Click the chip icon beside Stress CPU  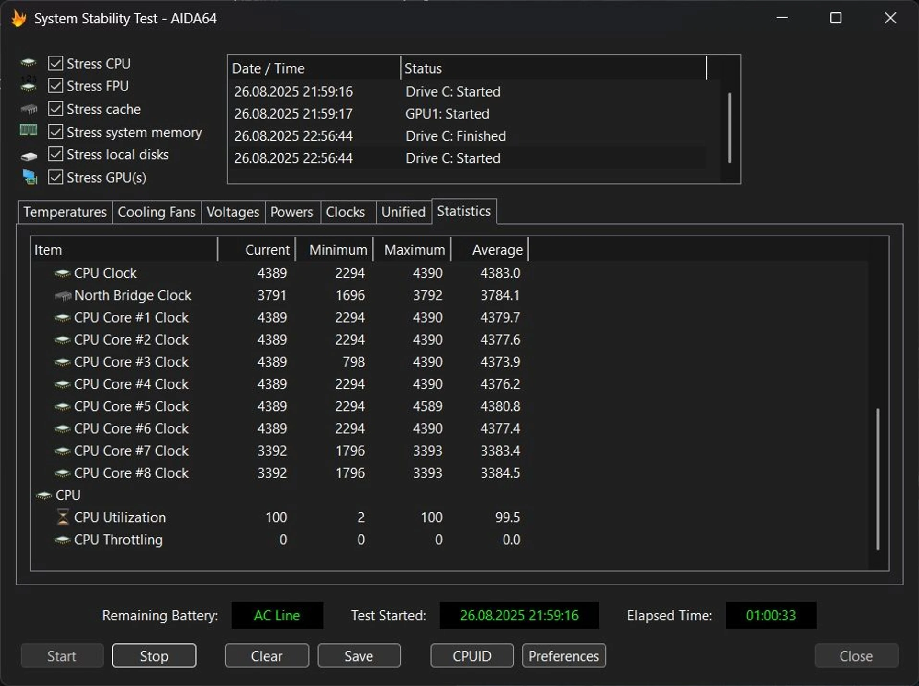28,63
